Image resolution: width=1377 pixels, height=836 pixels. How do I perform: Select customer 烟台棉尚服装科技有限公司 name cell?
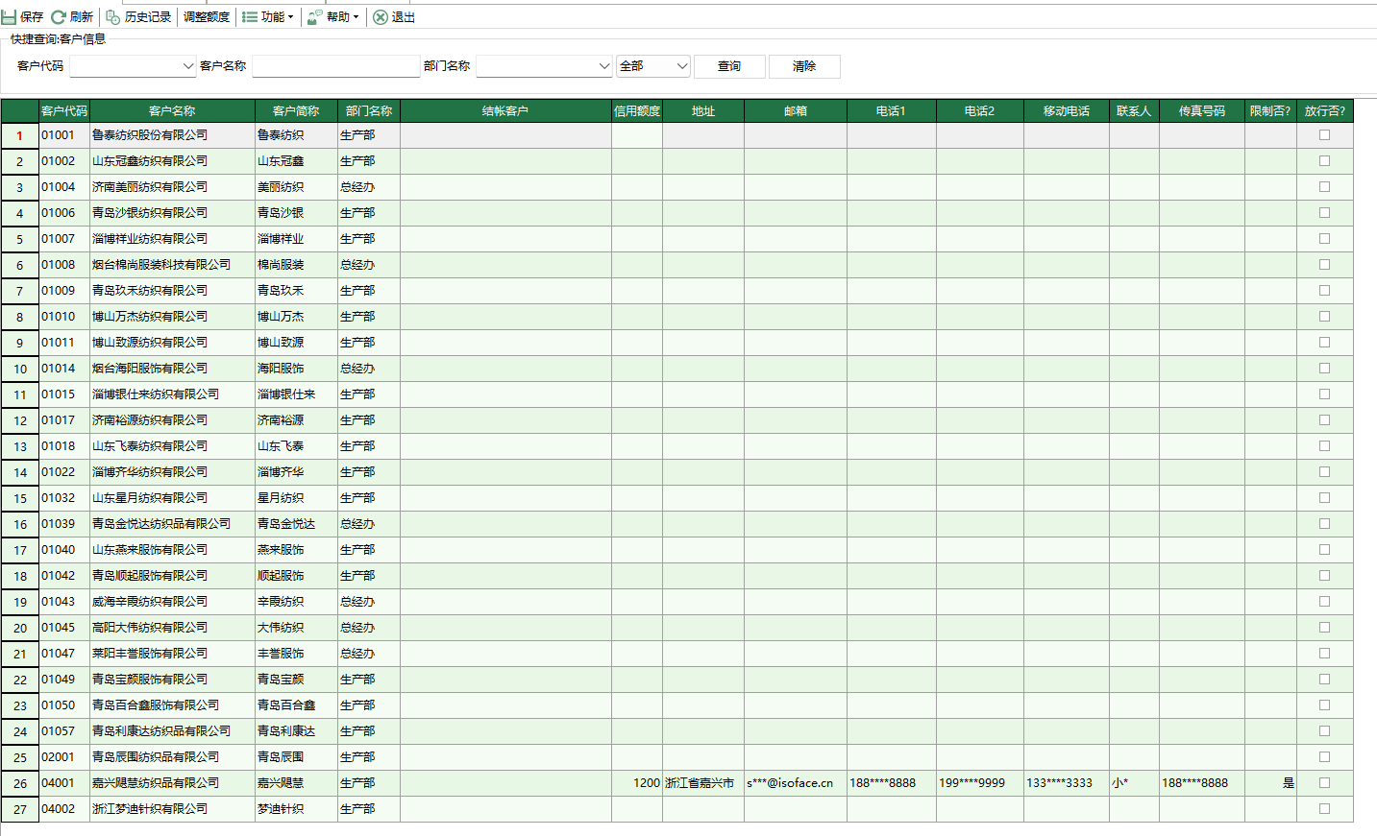161,265
